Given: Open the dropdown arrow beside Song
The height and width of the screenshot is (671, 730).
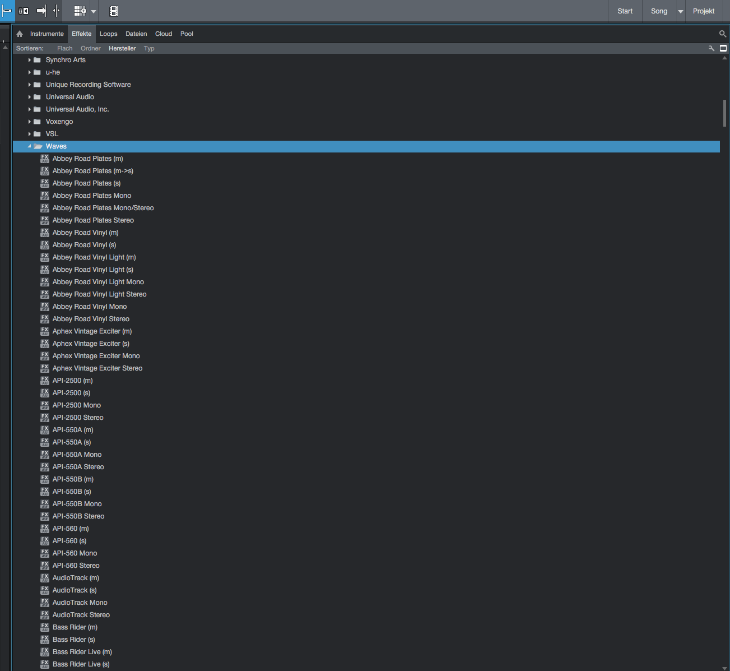Looking at the screenshot, I should pyautogui.click(x=681, y=11).
